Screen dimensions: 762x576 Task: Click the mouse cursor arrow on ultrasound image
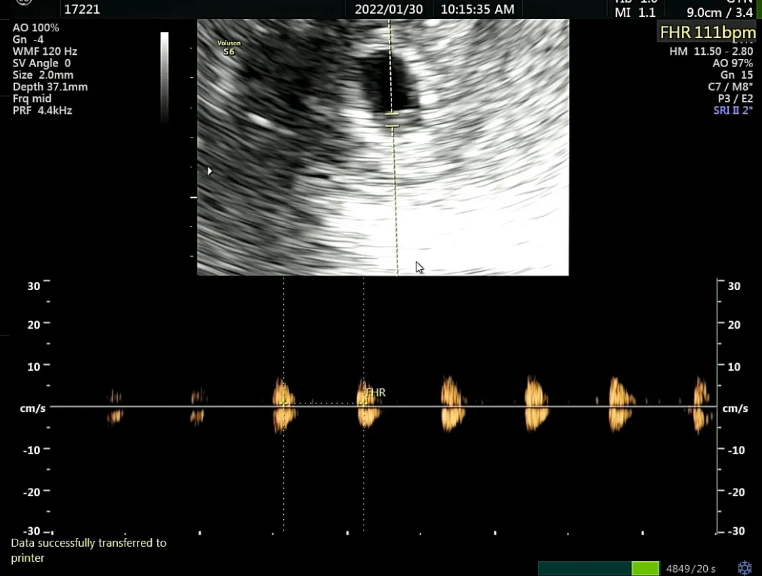[419, 268]
